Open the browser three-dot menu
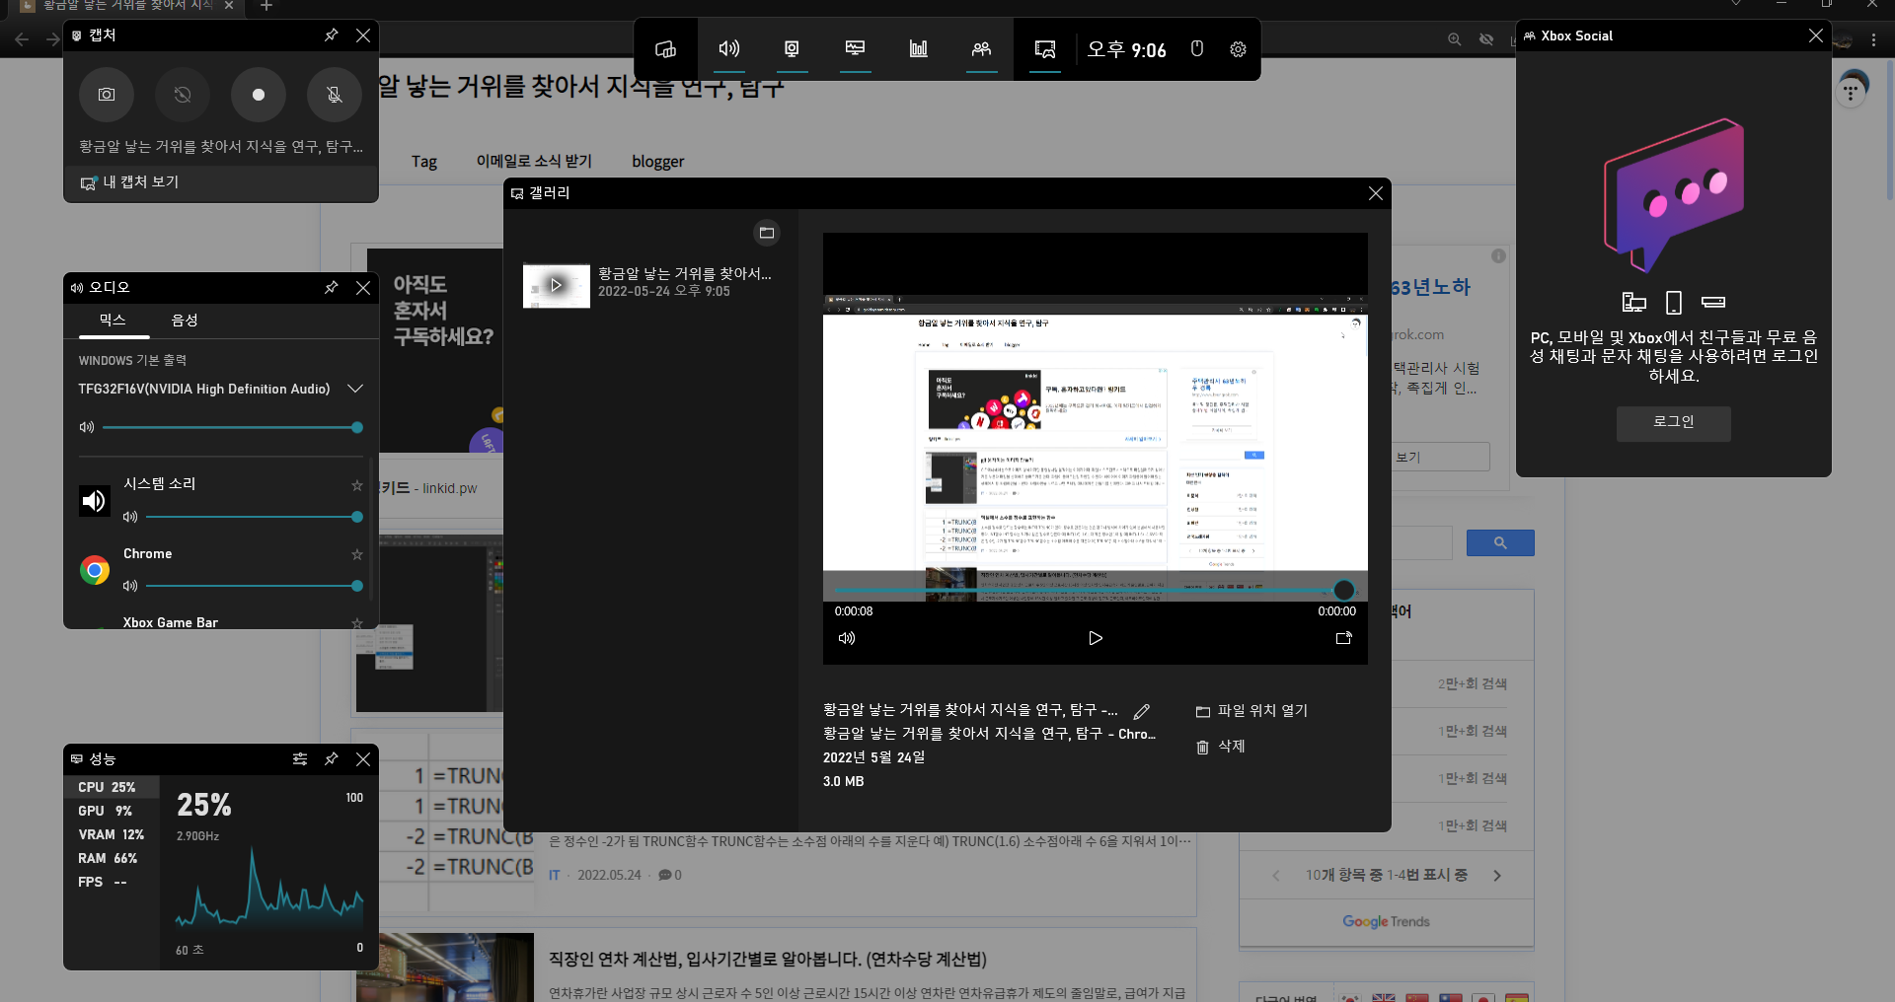 point(1873,40)
